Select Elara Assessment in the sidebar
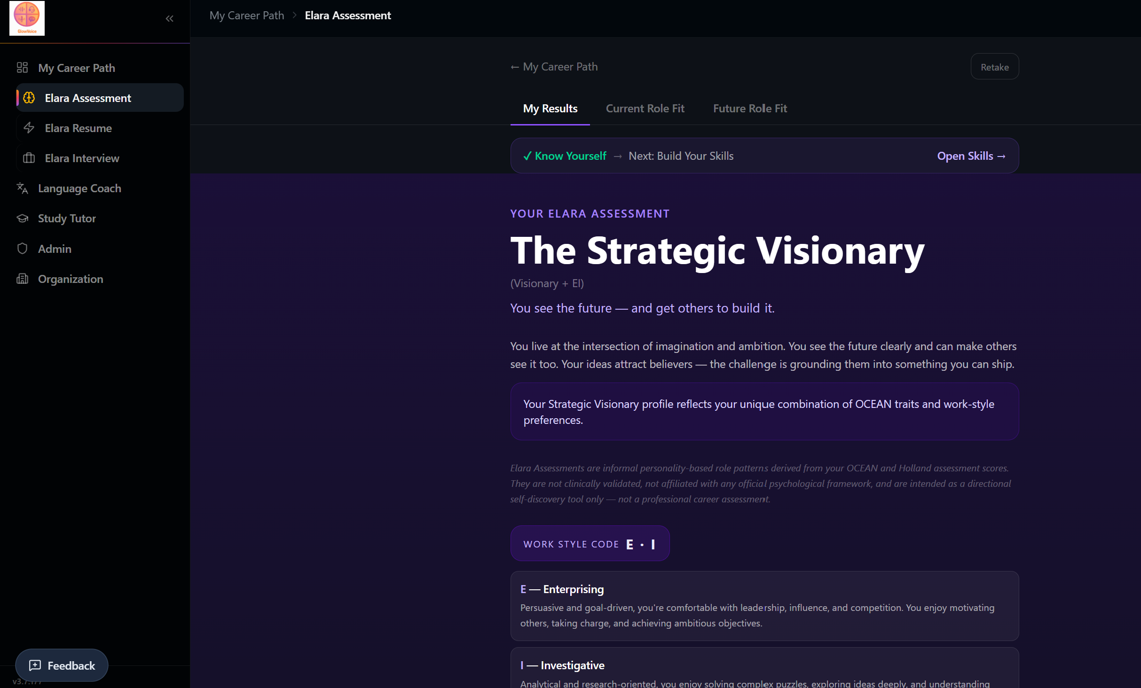The width and height of the screenshot is (1141, 688). pyautogui.click(x=100, y=98)
